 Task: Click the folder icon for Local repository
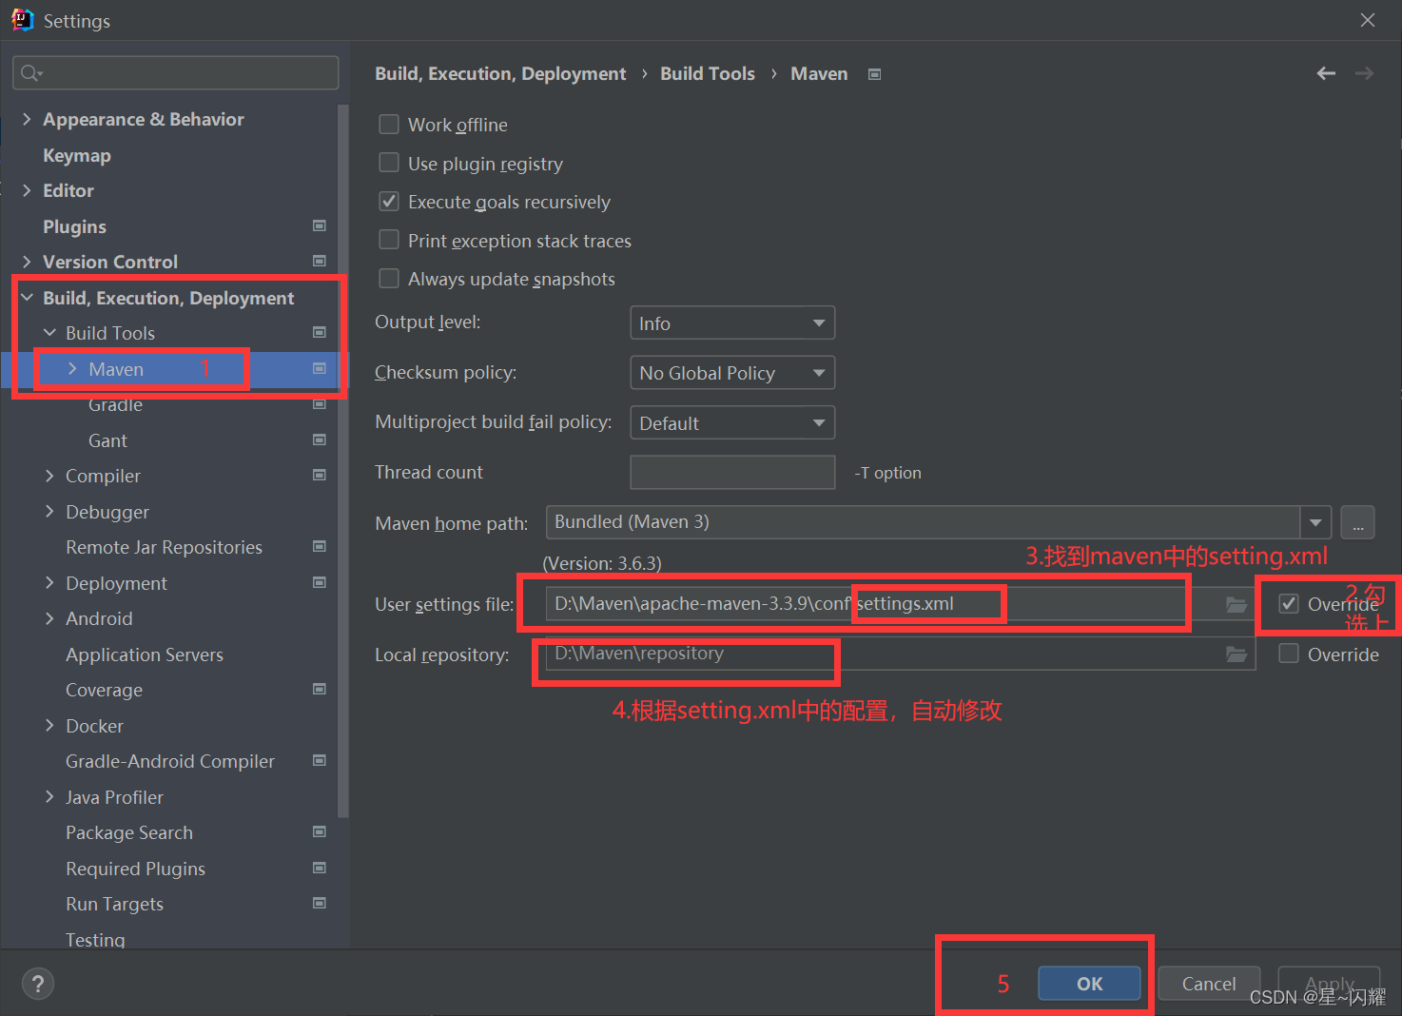click(1236, 655)
